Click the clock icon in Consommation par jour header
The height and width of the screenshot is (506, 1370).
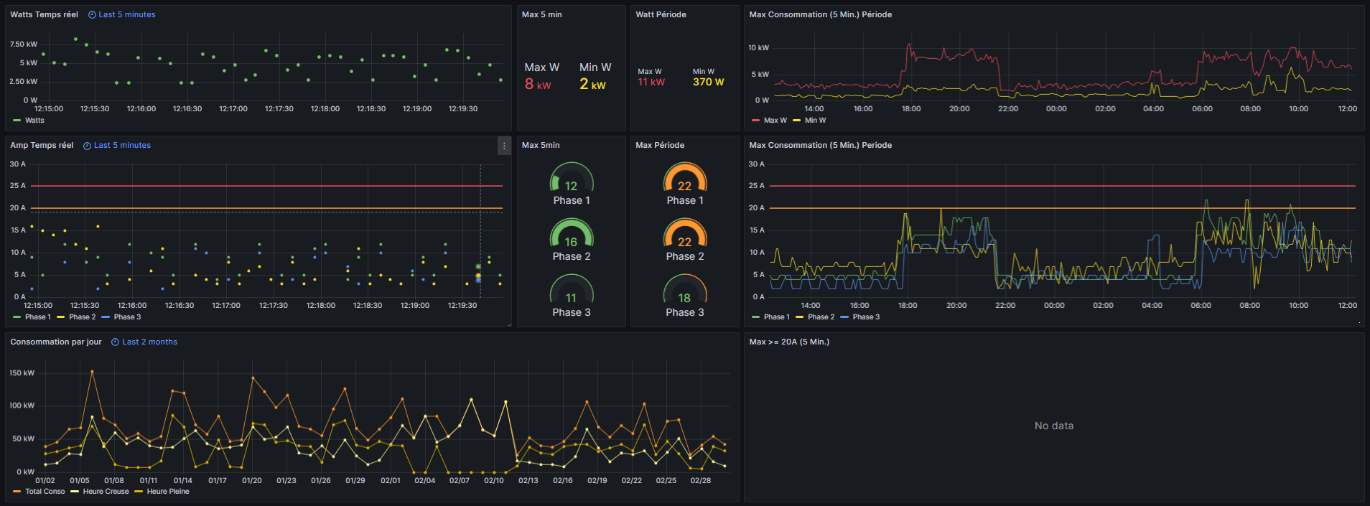[115, 342]
